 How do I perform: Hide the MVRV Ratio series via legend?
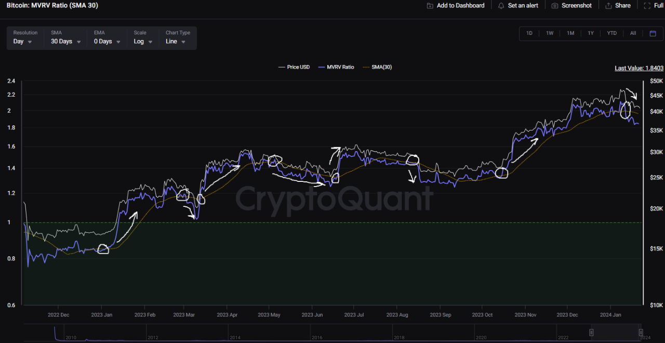pyautogui.click(x=336, y=67)
